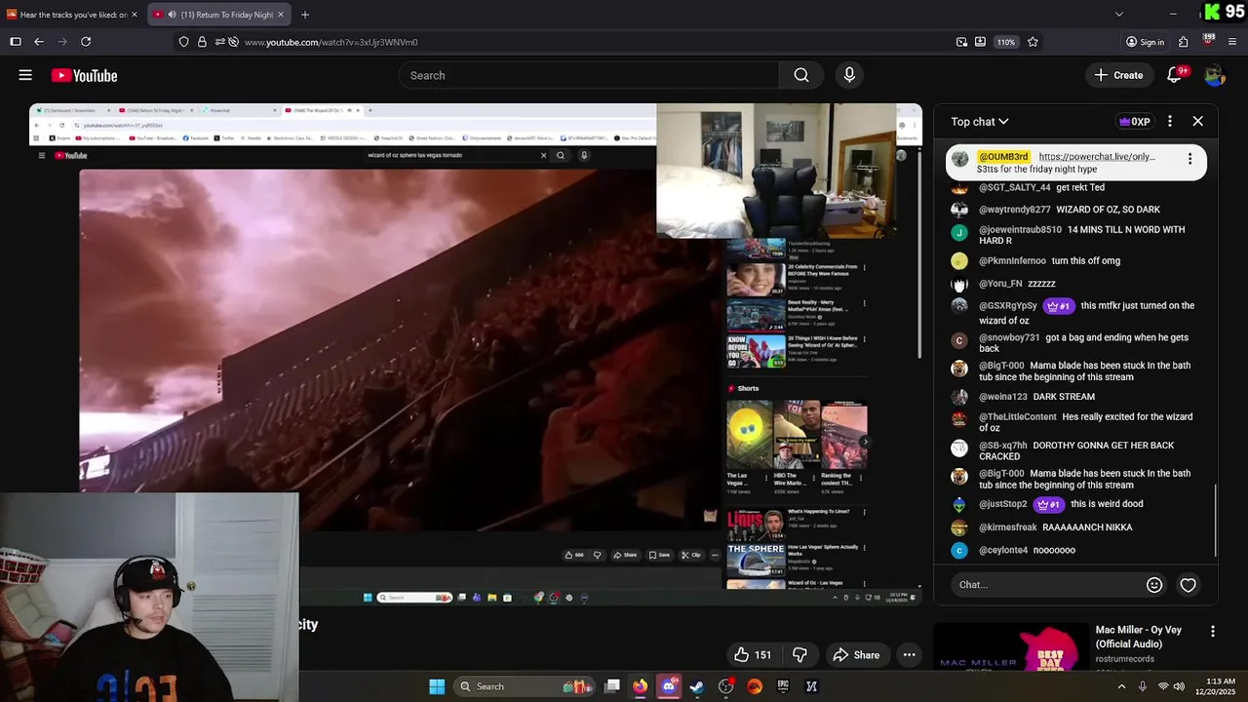Go to YouTube home via the logo
The image size is (1248, 702).
pos(85,75)
